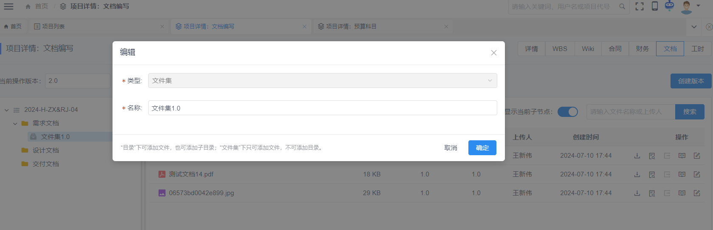Open the 工时 project tab
Screen dimensions: 713x230
click(x=697, y=49)
